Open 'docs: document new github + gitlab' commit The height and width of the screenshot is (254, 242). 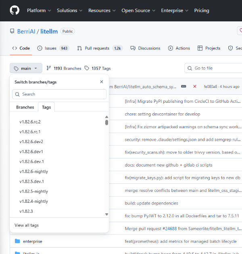[169, 165]
